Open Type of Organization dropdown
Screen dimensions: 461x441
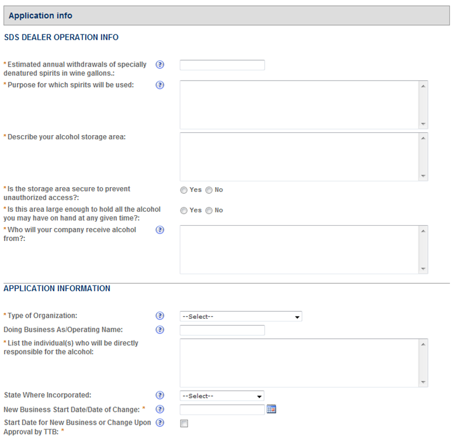(x=241, y=316)
